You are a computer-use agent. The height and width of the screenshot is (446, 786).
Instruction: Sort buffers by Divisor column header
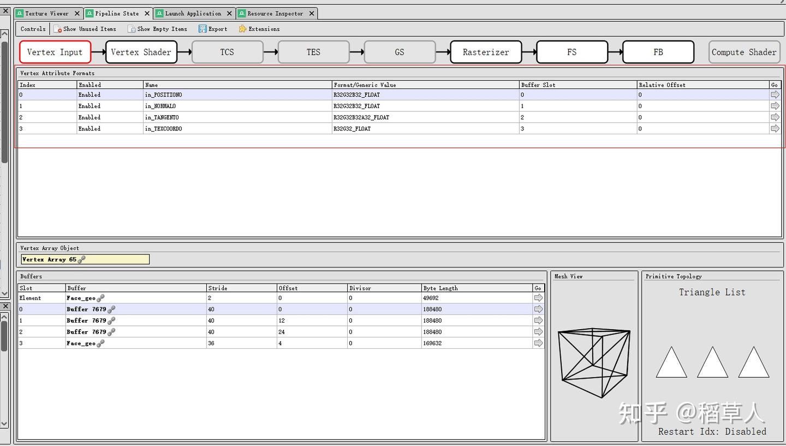tap(385, 288)
